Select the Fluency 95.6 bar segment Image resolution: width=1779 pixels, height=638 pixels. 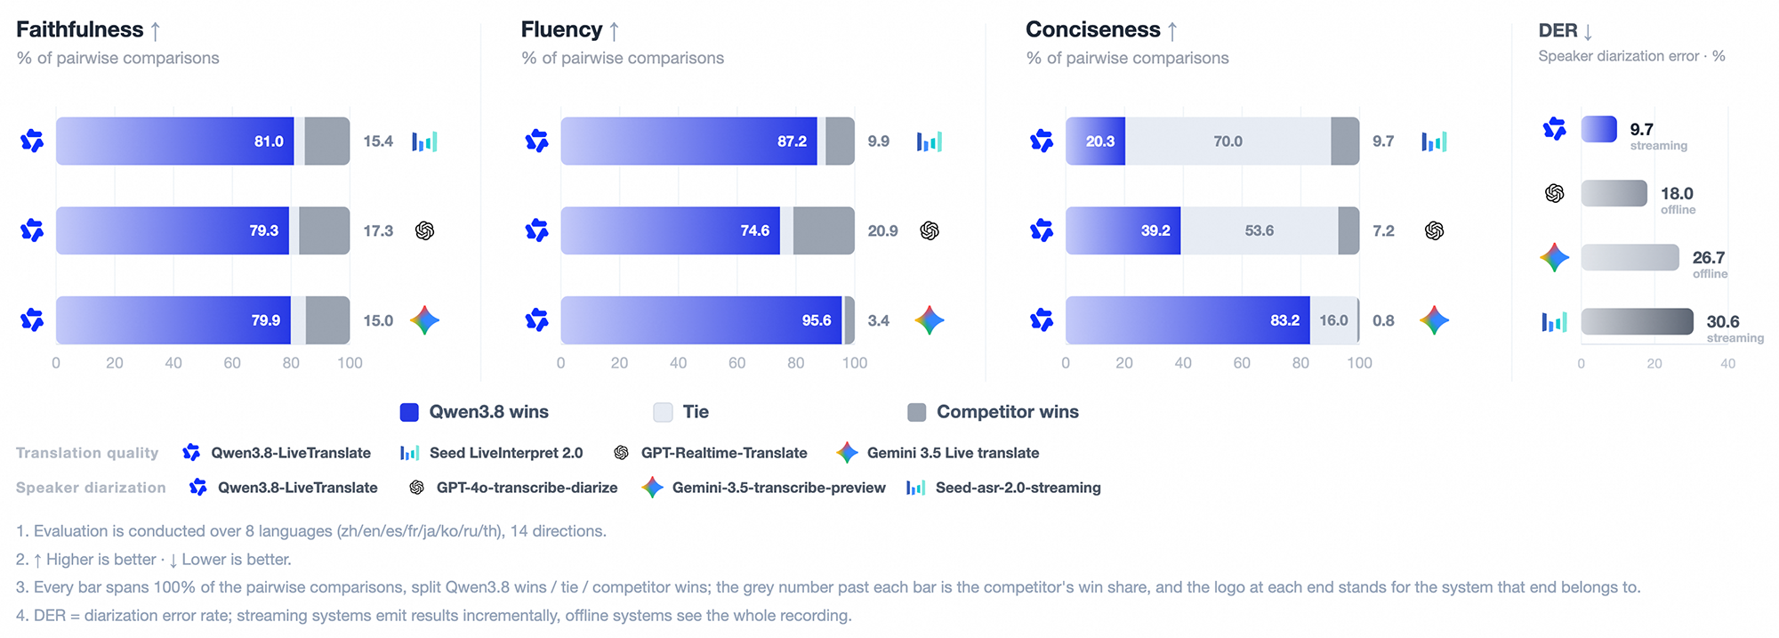click(x=701, y=320)
